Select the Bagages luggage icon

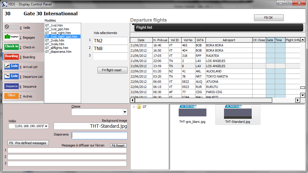coord(12,37)
